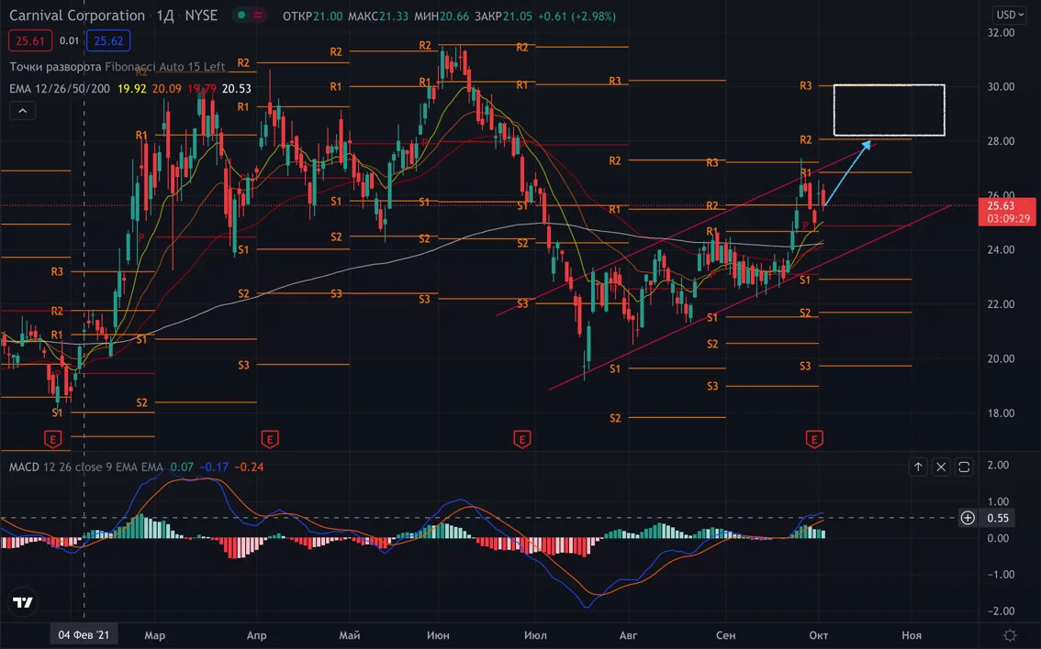Click the 32.00 price axis label
Screen dimensions: 1041x649
[1002, 32]
